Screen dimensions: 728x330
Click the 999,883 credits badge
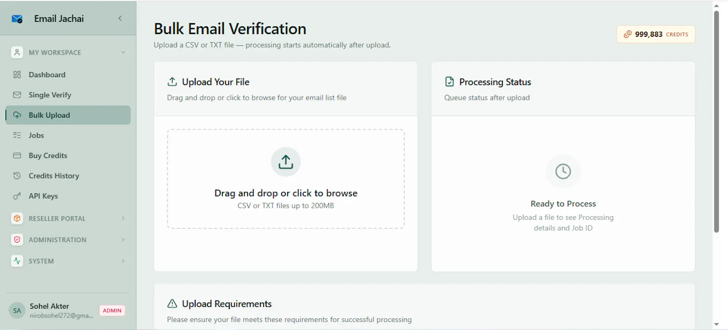pyautogui.click(x=656, y=34)
